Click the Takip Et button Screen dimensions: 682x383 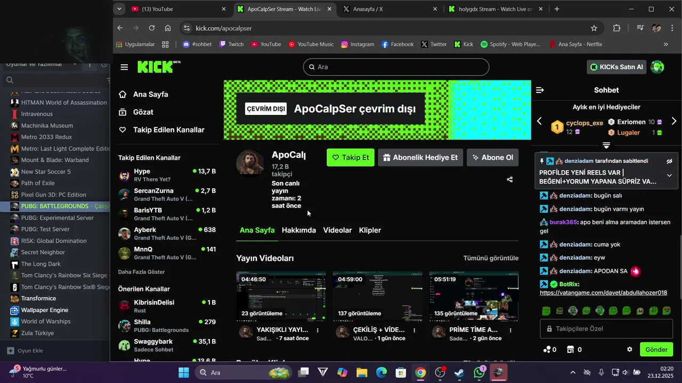351,157
